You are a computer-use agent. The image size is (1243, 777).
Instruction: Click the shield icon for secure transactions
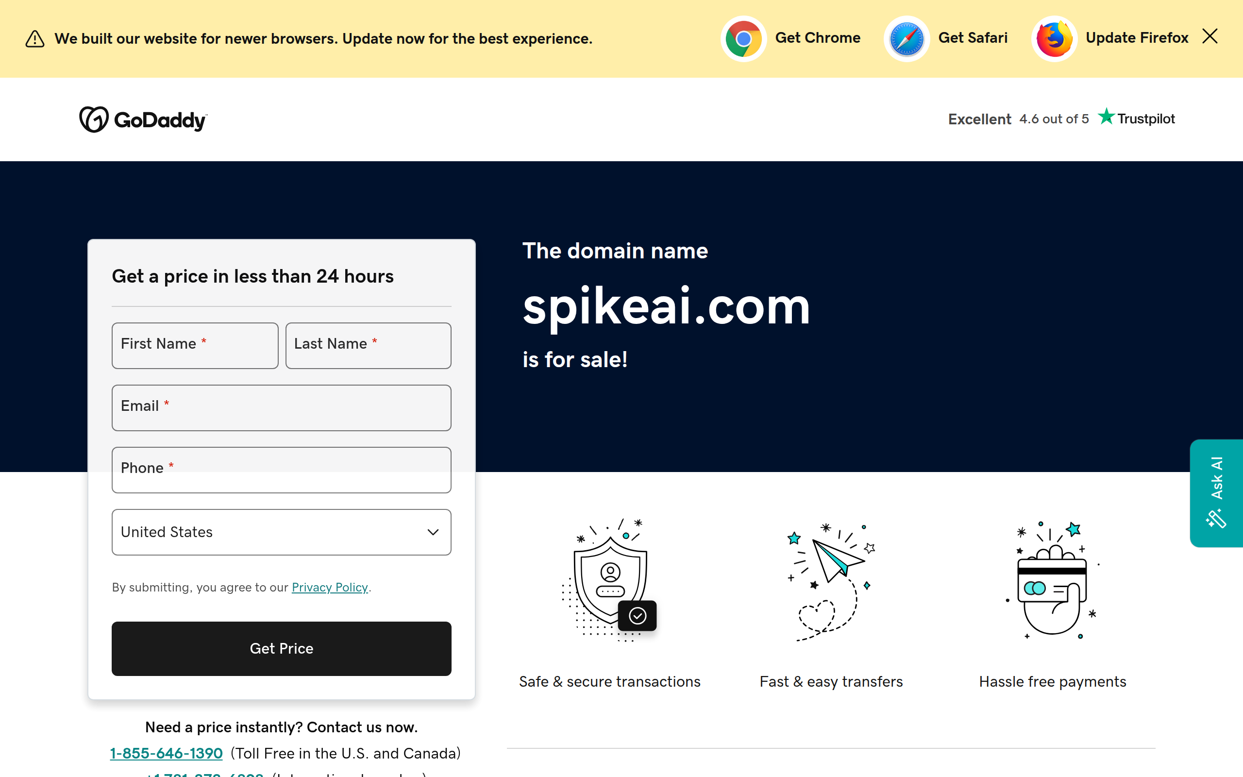(x=609, y=581)
